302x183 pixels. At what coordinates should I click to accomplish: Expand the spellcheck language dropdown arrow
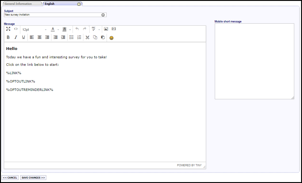99,30
